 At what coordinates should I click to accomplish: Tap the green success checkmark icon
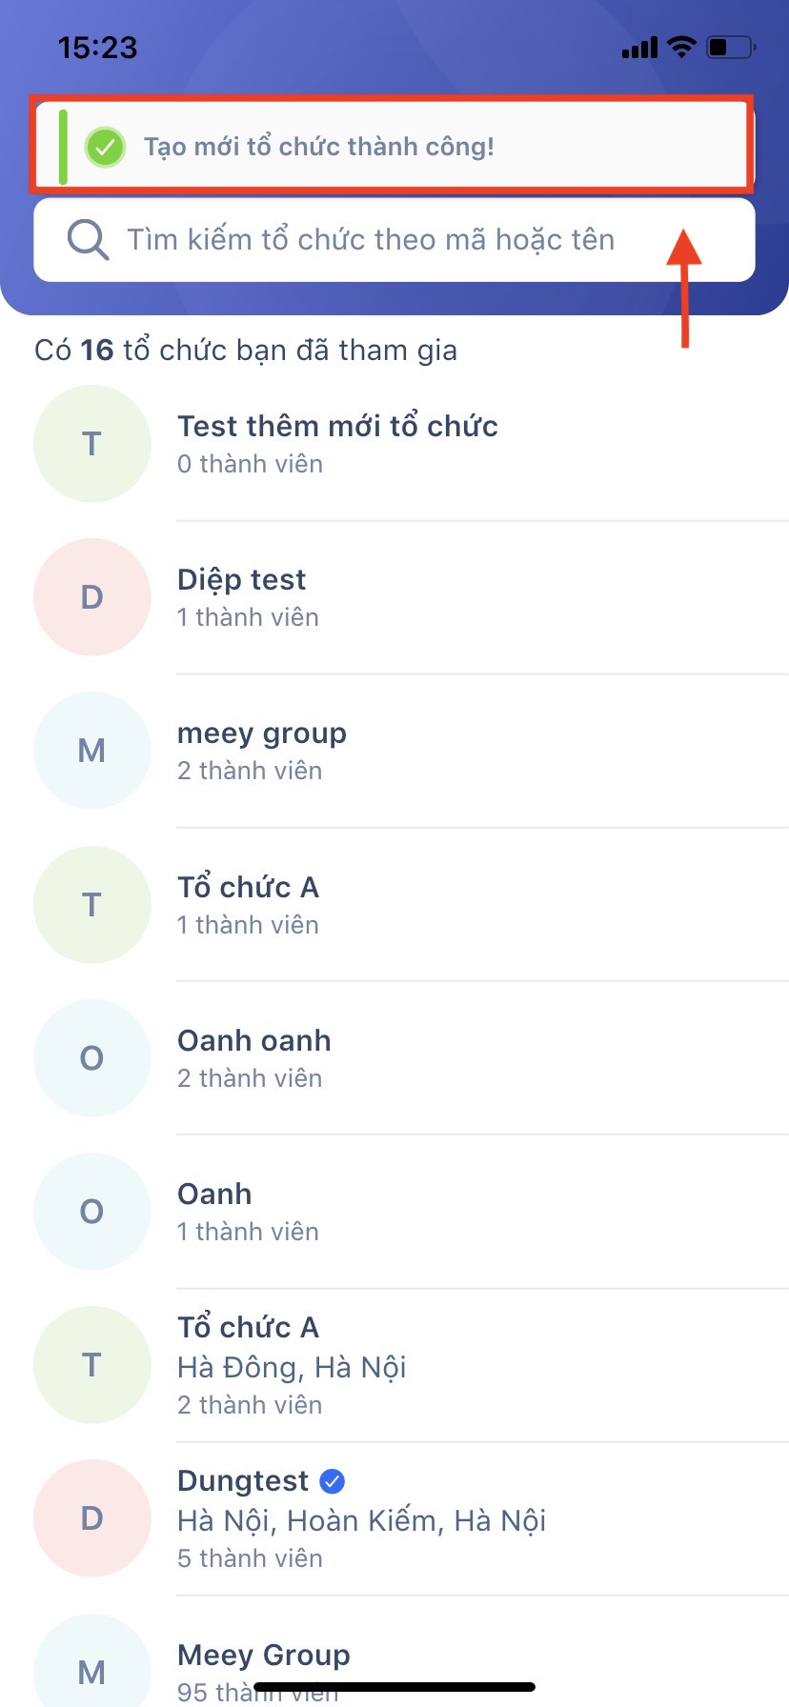tap(105, 147)
